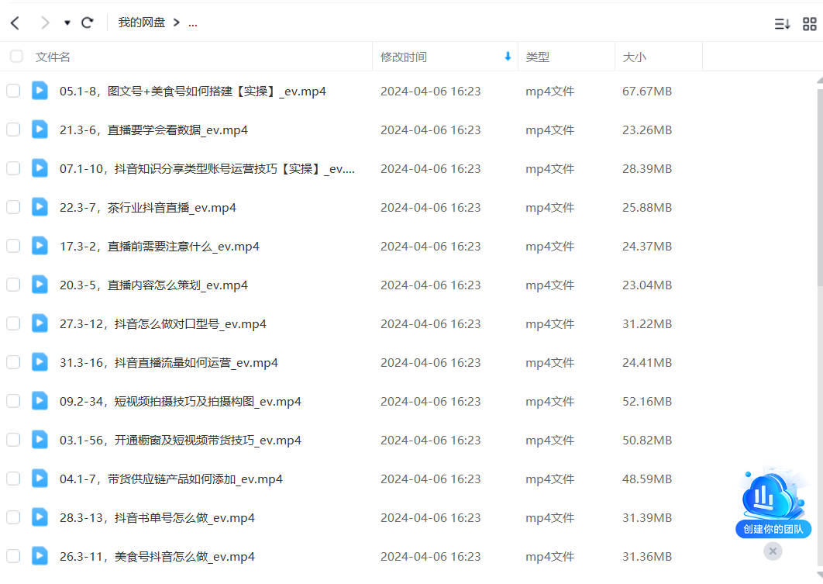Viewport: 823px width, 584px height.
Task: Select file name 05.1-8，图文号+美食号如何搭建【实操】_ev.mp4
Action: 193,92
